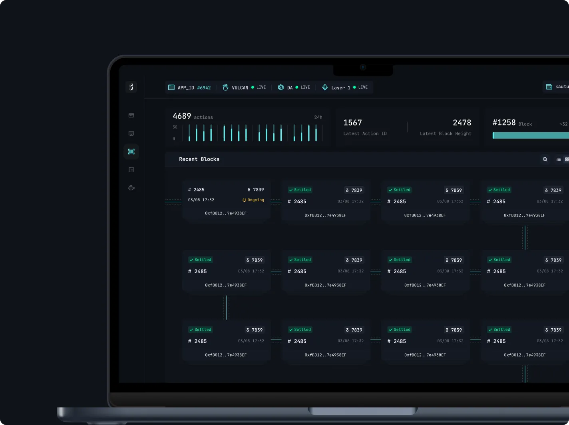Click the block #1258 progress bar
The image size is (569, 425).
pos(531,135)
